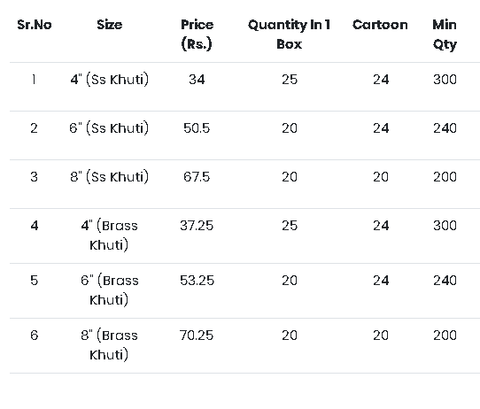Click the 6" (Brass Khuti) size cell
Screen dimensions: 480x409
point(109,290)
